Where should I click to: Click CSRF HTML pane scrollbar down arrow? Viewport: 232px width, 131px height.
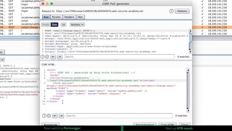click(x=188, y=111)
